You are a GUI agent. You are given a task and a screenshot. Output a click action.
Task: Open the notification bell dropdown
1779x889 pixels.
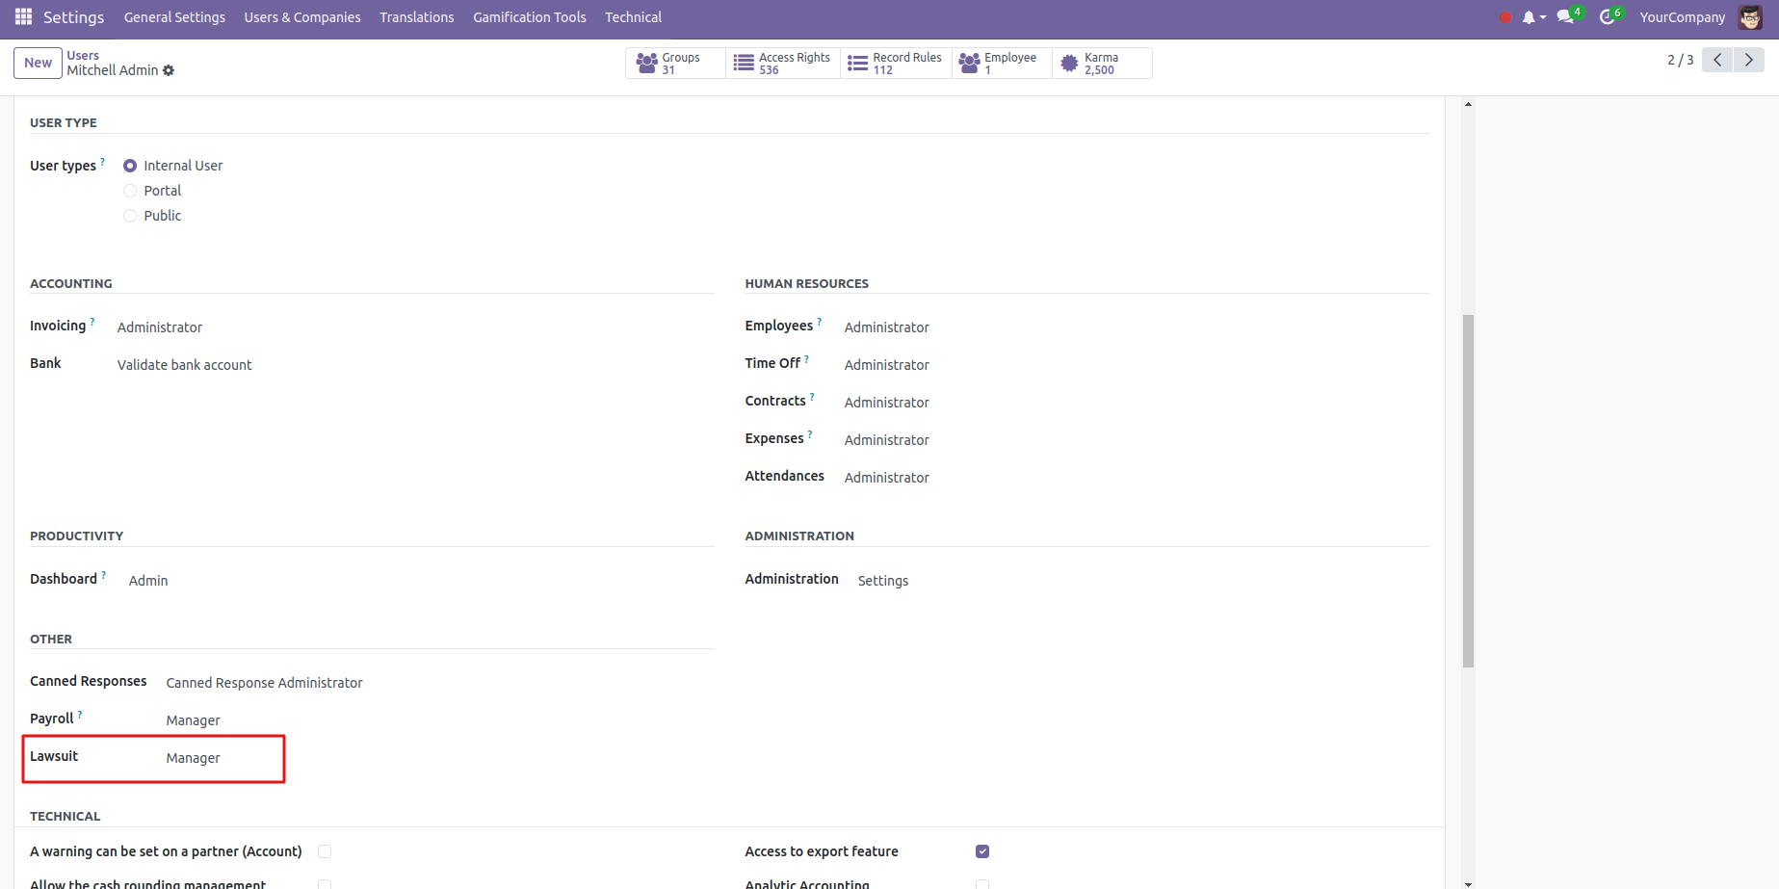(1532, 17)
